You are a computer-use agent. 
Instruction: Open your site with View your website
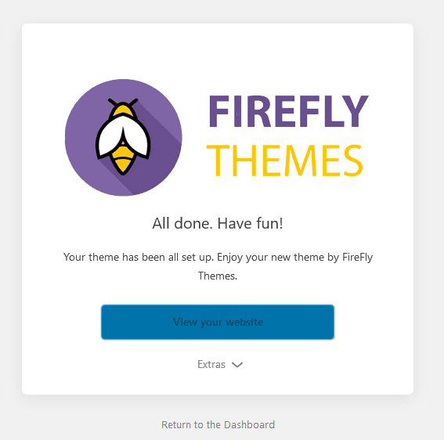point(218,322)
